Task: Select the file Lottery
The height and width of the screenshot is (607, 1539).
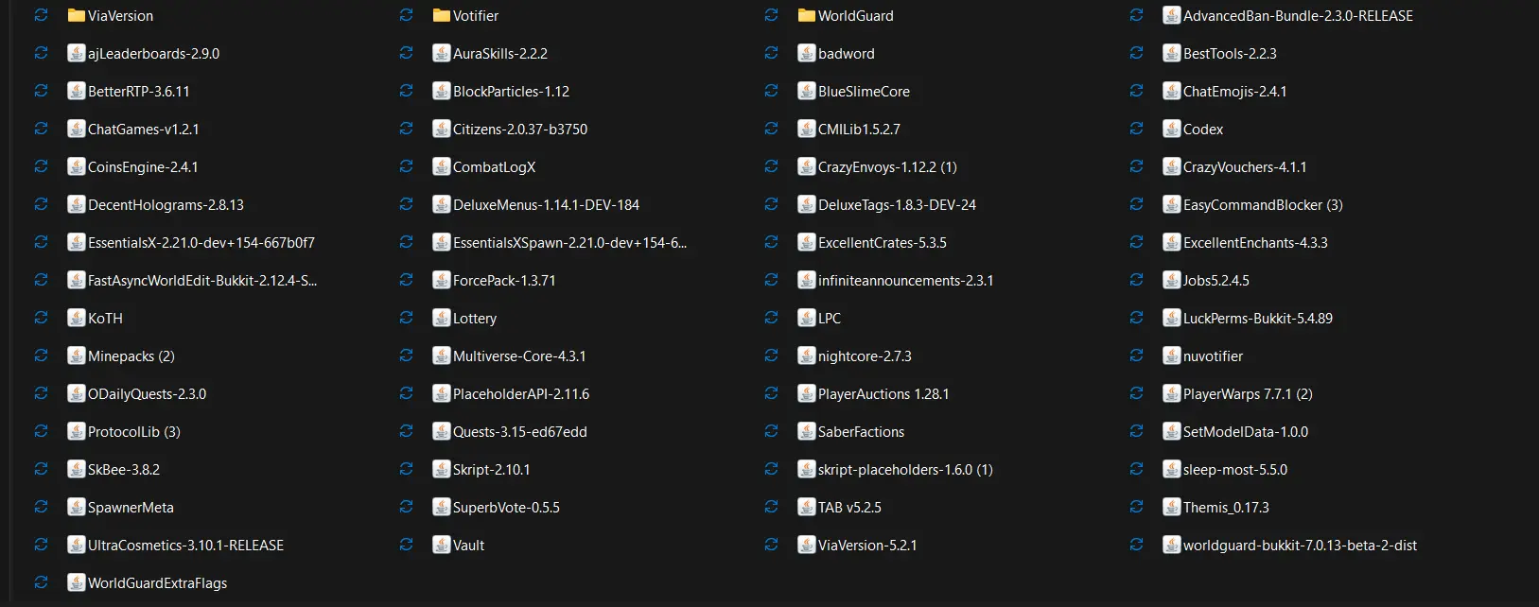Action: (475, 319)
